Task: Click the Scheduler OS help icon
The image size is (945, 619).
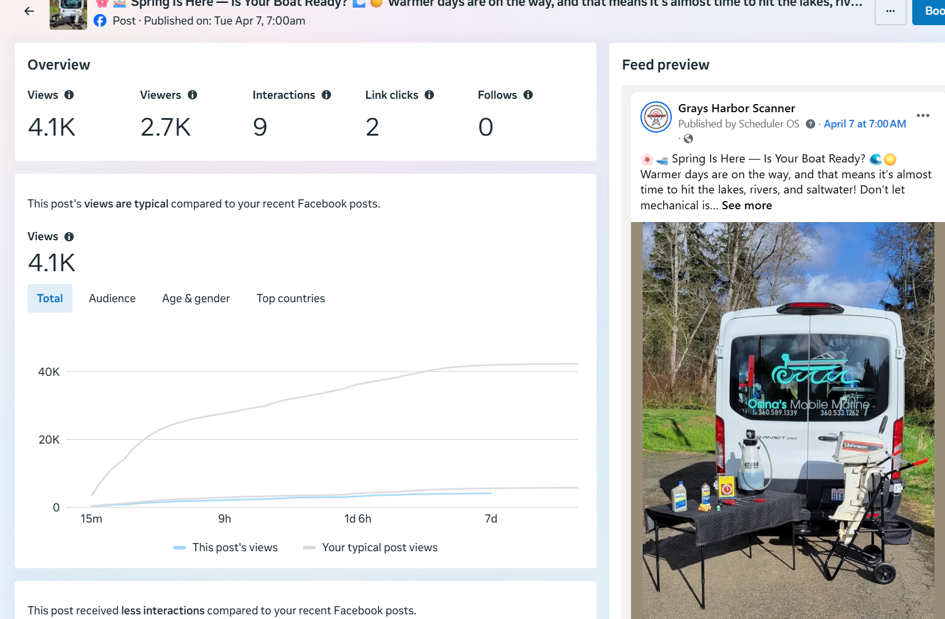Action: [811, 124]
